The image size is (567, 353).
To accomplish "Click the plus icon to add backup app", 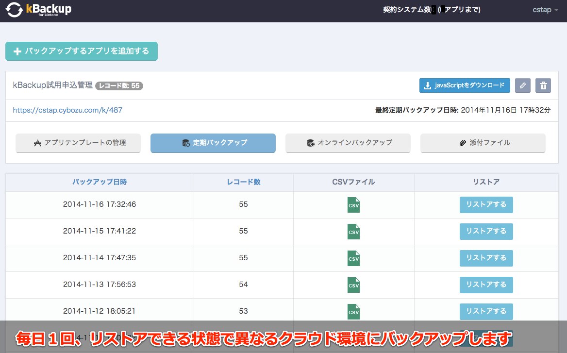I will click(17, 51).
